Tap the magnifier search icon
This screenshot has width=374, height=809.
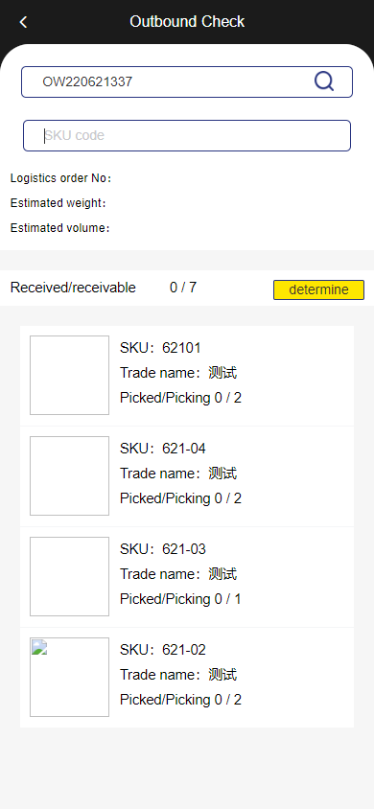(324, 81)
